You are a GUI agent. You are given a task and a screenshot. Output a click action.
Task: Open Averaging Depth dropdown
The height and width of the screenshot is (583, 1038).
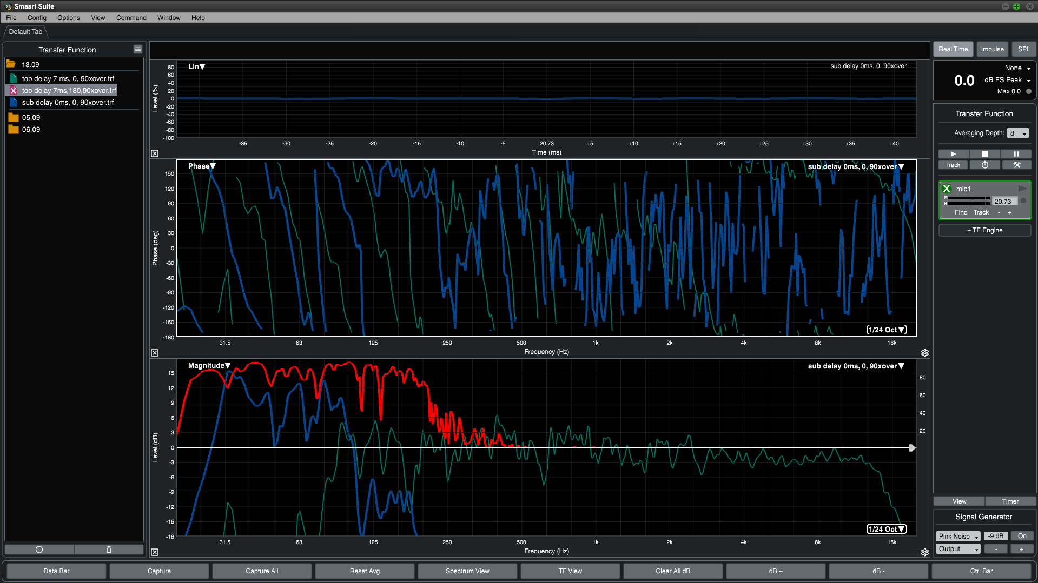coord(1018,133)
